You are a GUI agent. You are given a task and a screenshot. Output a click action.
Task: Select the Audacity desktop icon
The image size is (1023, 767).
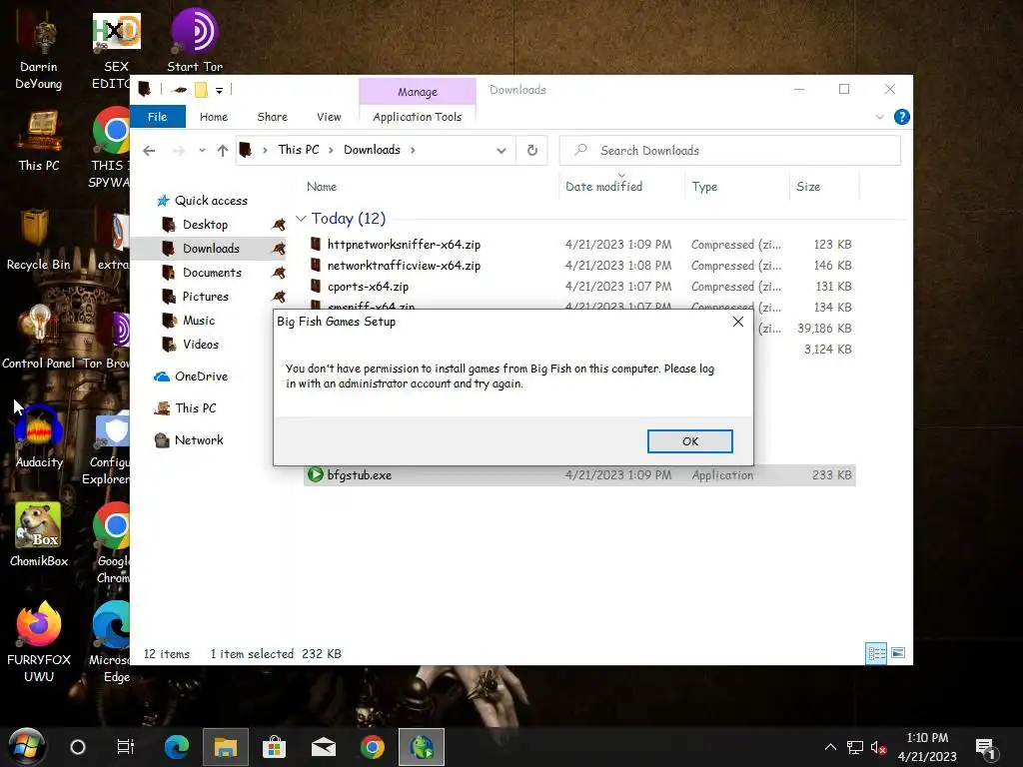point(39,436)
